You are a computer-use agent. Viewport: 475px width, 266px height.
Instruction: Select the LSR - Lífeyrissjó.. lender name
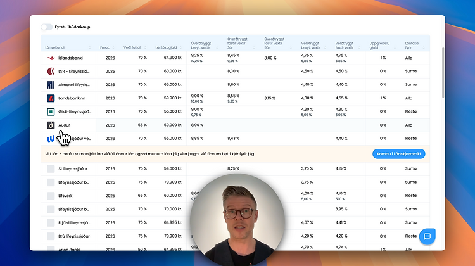74,71
